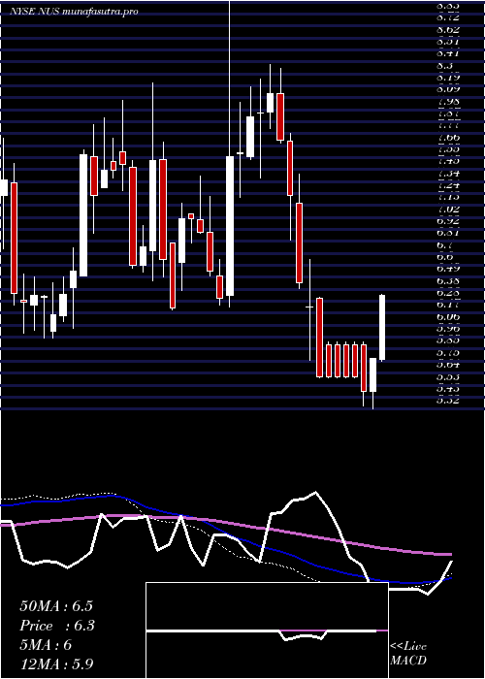Viewport: 485px width, 679px height.
Task: Click the 50MA : 6.5 readout
Action: [56, 606]
